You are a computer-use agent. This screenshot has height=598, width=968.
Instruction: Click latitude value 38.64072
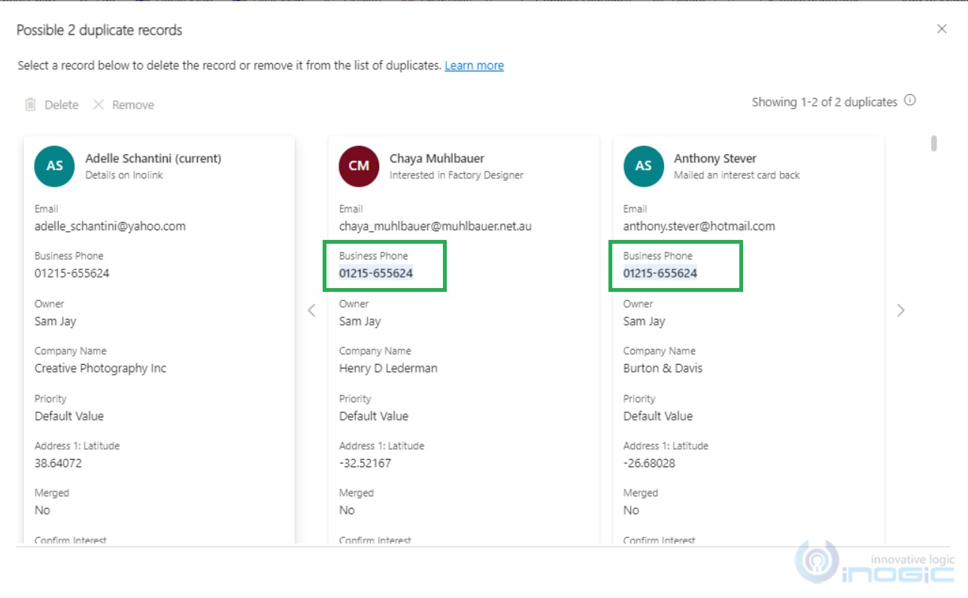click(x=58, y=463)
